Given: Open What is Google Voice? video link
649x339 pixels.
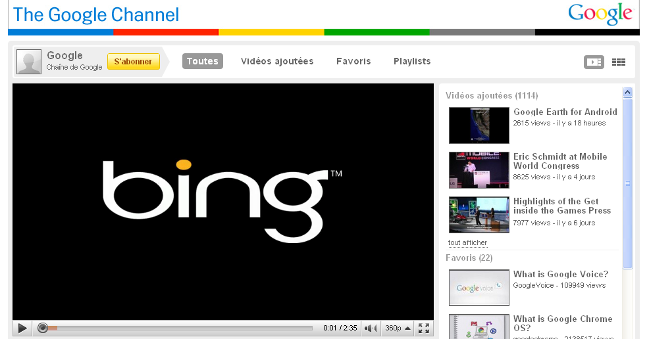Looking at the screenshot, I should 560,274.
